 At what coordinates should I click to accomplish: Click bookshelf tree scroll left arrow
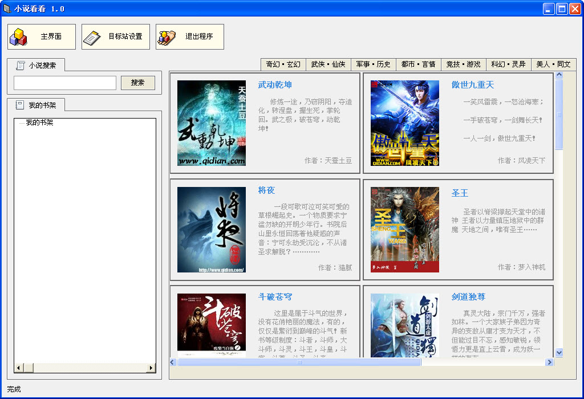[x=19, y=368]
